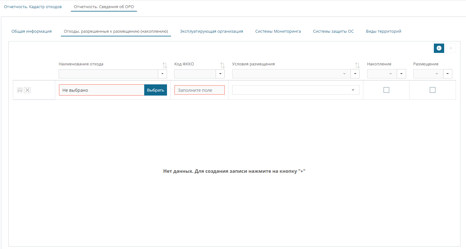Click the save row floppy disk icon
Image resolution: width=466 pixels, height=249 pixels.
point(20,90)
